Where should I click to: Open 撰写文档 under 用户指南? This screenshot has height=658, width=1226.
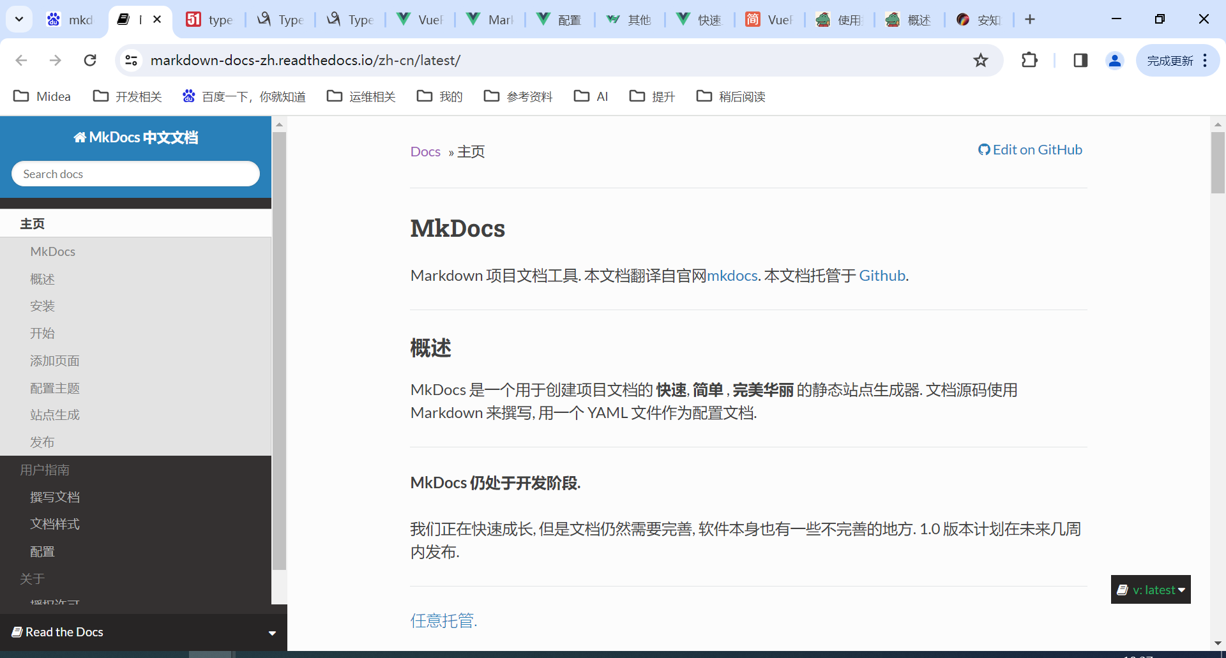point(135,497)
